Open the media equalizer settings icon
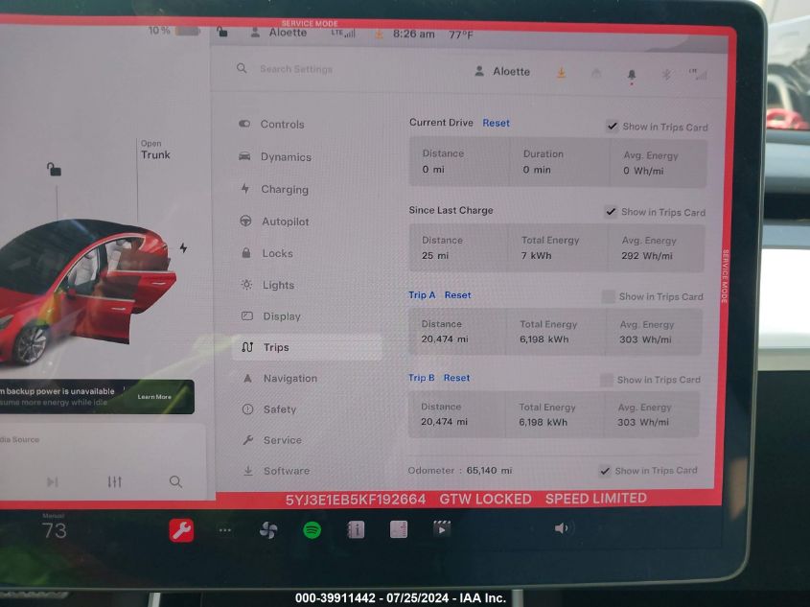 [115, 481]
